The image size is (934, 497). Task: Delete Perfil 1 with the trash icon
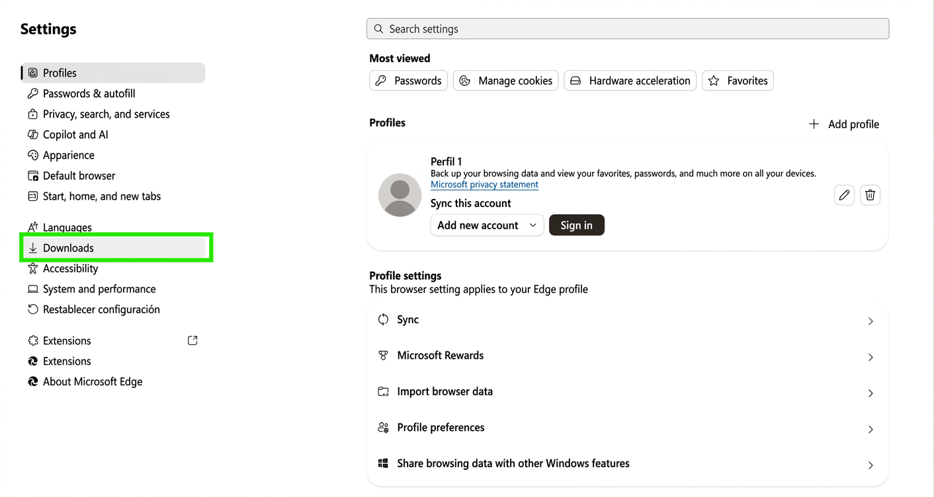[870, 195]
